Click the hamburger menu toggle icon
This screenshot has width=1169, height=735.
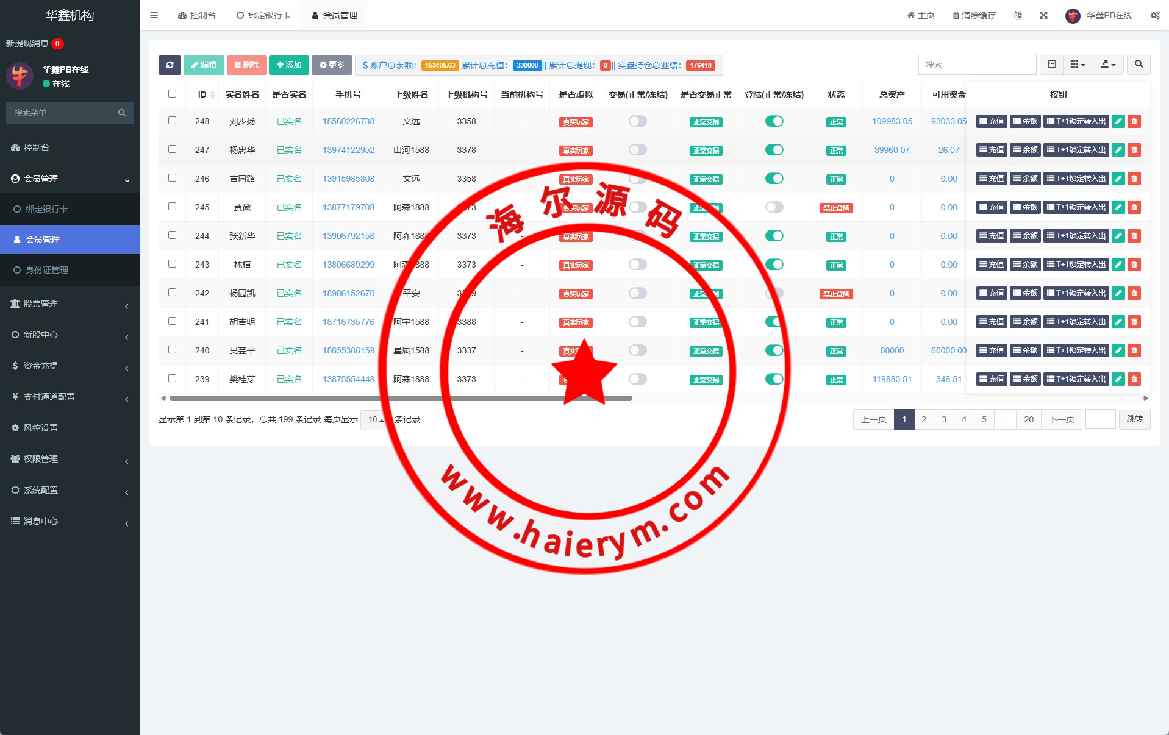point(154,15)
